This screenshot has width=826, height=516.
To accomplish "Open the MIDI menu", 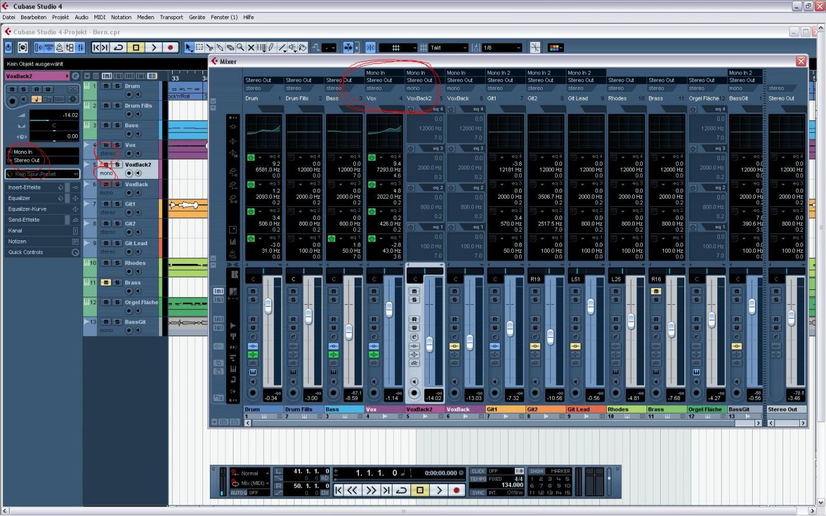I will 99,17.
